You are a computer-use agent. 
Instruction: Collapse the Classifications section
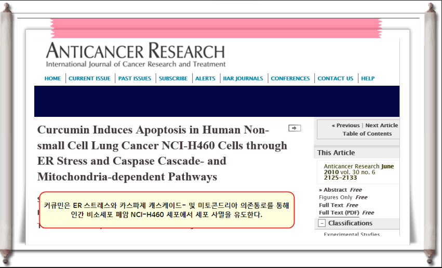point(322,223)
